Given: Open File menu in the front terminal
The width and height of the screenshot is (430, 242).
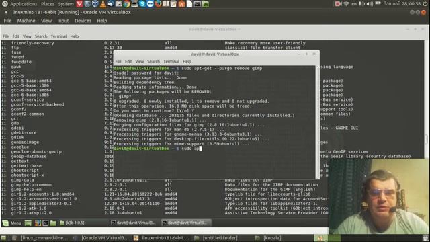Looking at the screenshot, I should 118,61.
